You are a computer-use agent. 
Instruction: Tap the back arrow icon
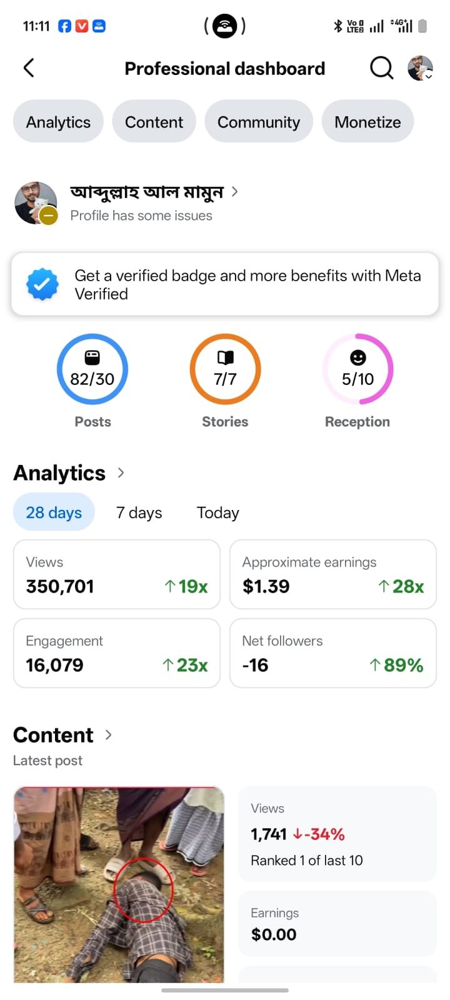(29, 68)
